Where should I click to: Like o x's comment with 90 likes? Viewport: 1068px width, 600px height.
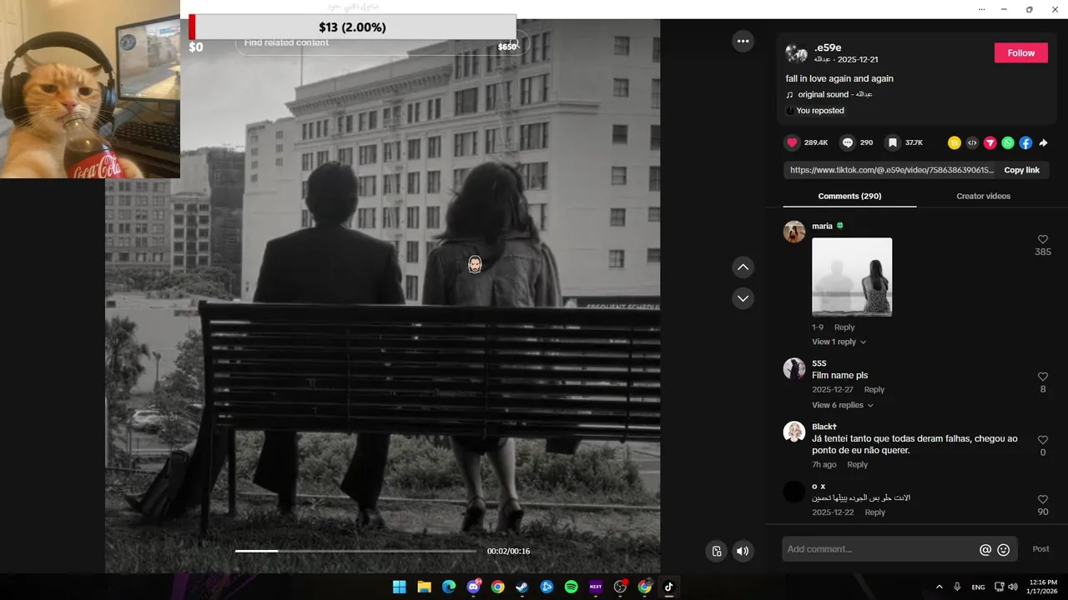[x=1043, y=499]
